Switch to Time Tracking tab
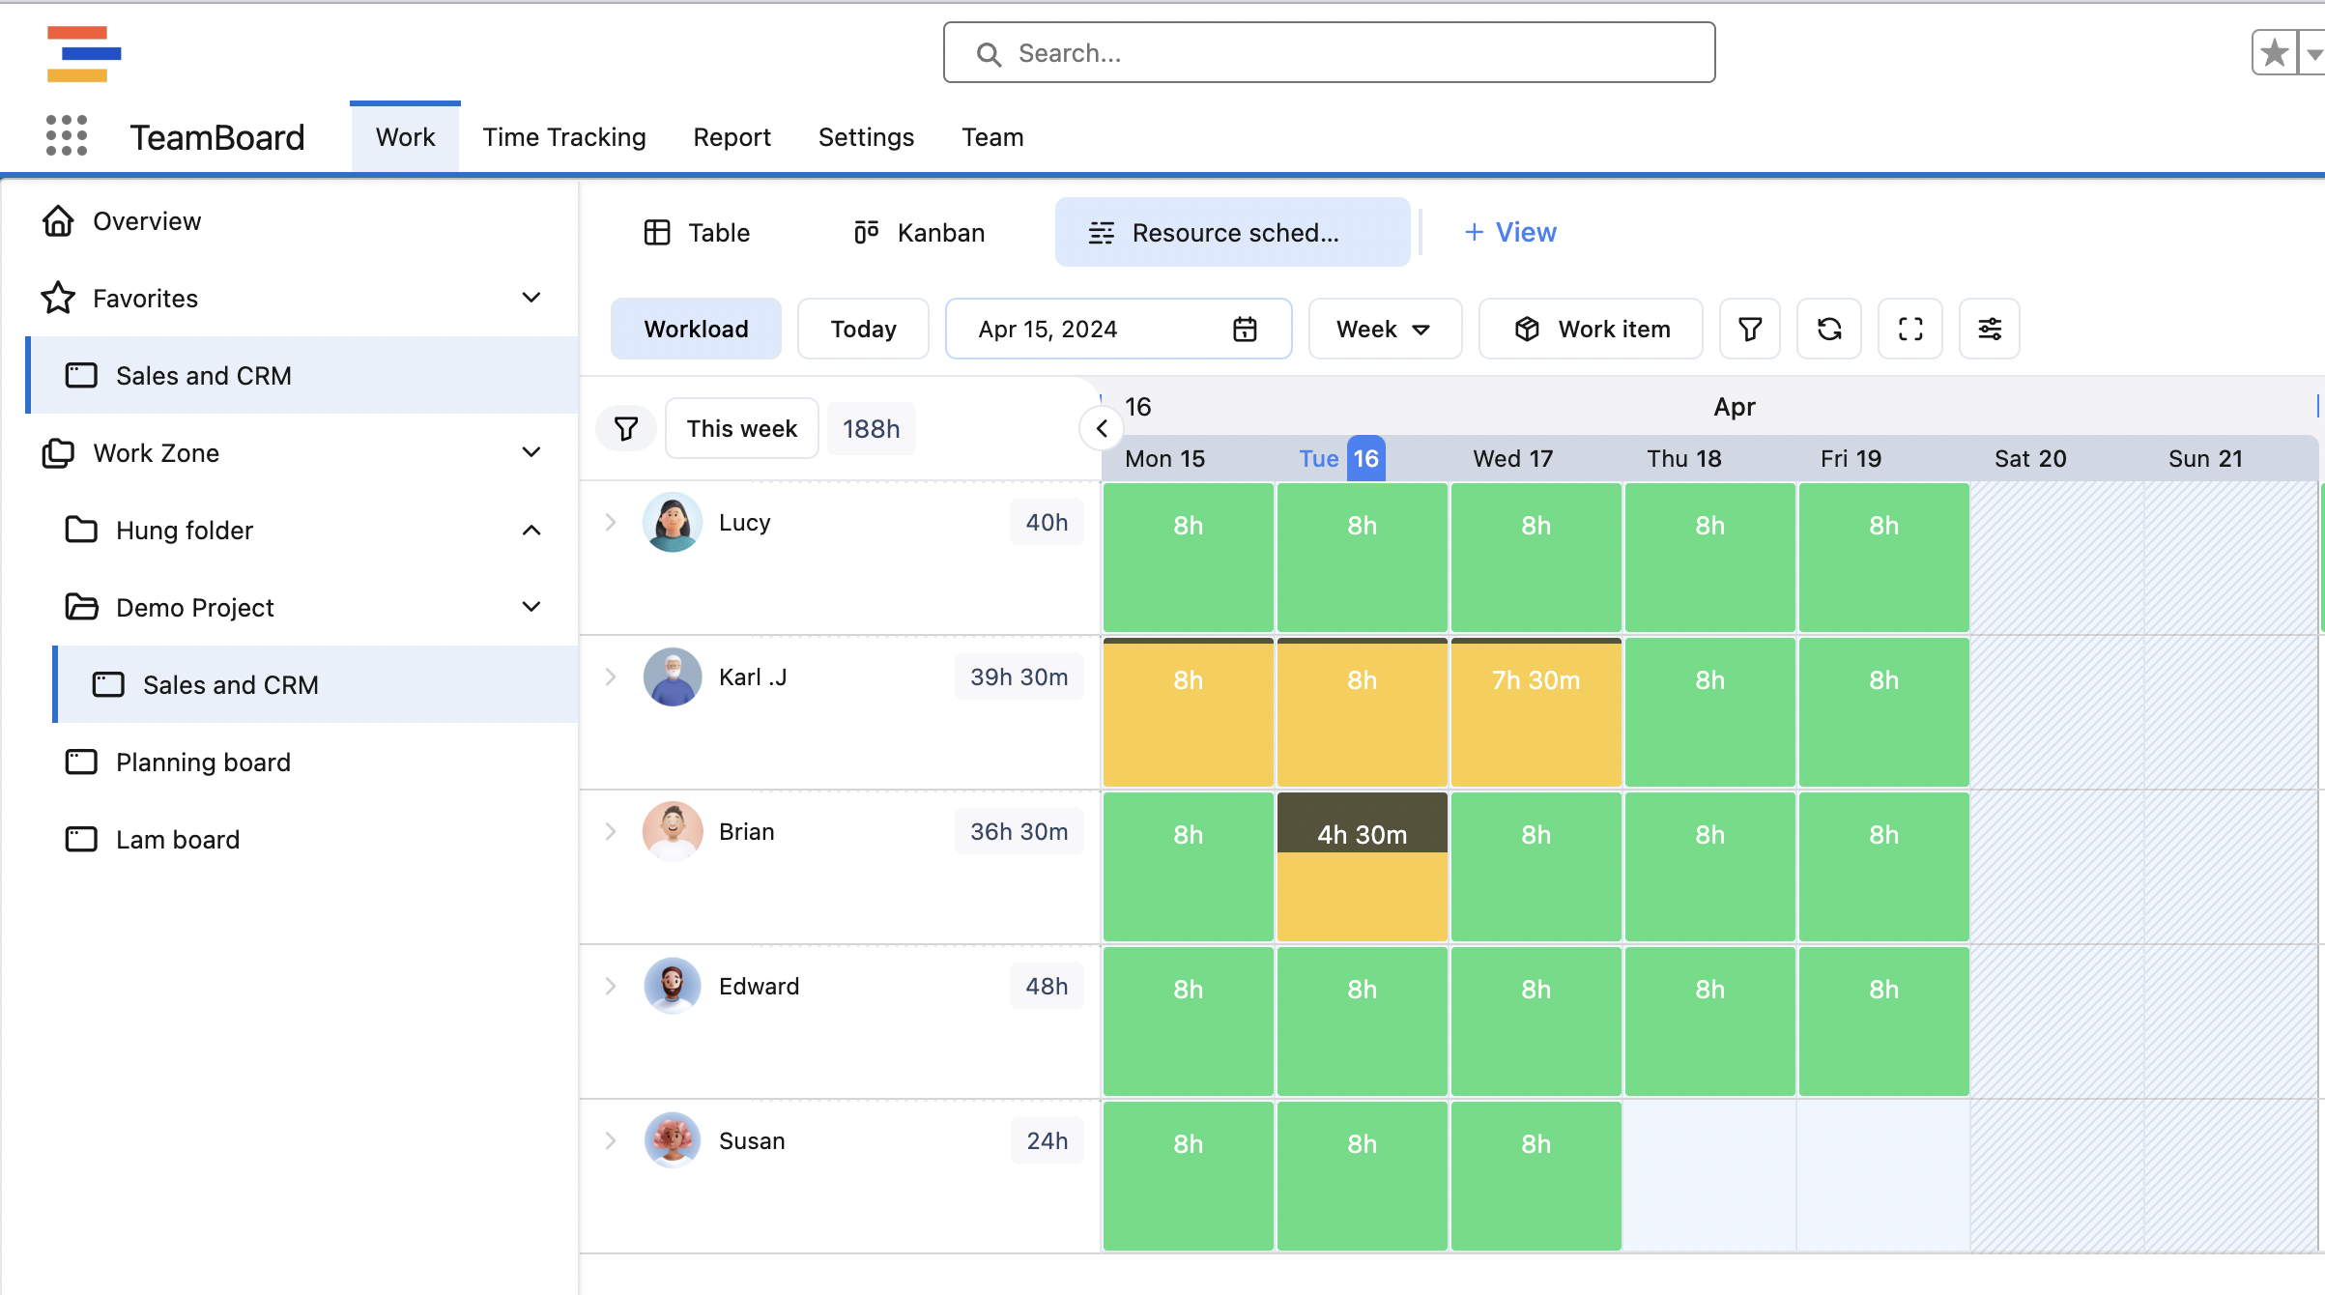This screenshot has height=1295, width=2325. pos(564,137)
